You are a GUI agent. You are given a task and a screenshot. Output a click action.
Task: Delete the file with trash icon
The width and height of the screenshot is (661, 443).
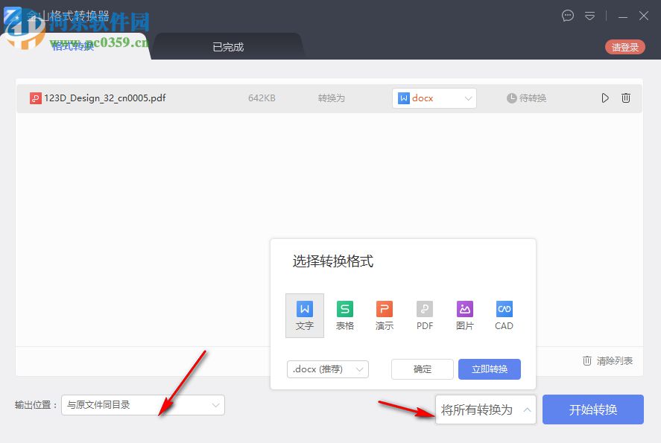point(626,98)
